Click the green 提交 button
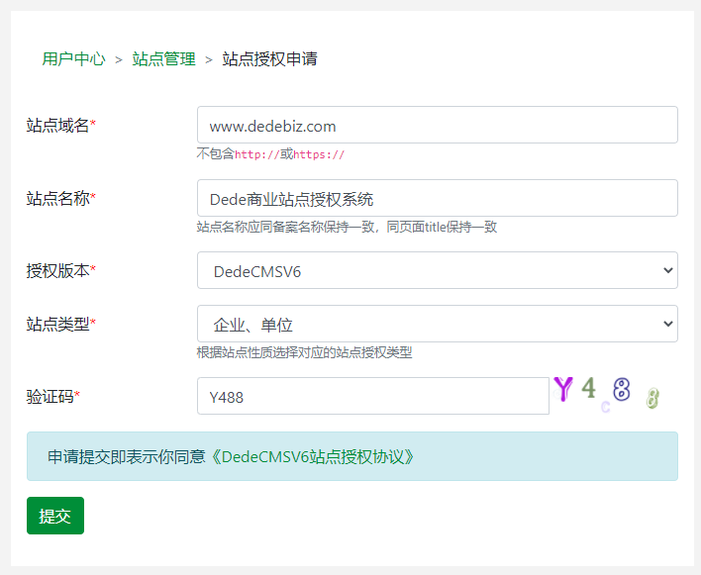 point(55,516)
